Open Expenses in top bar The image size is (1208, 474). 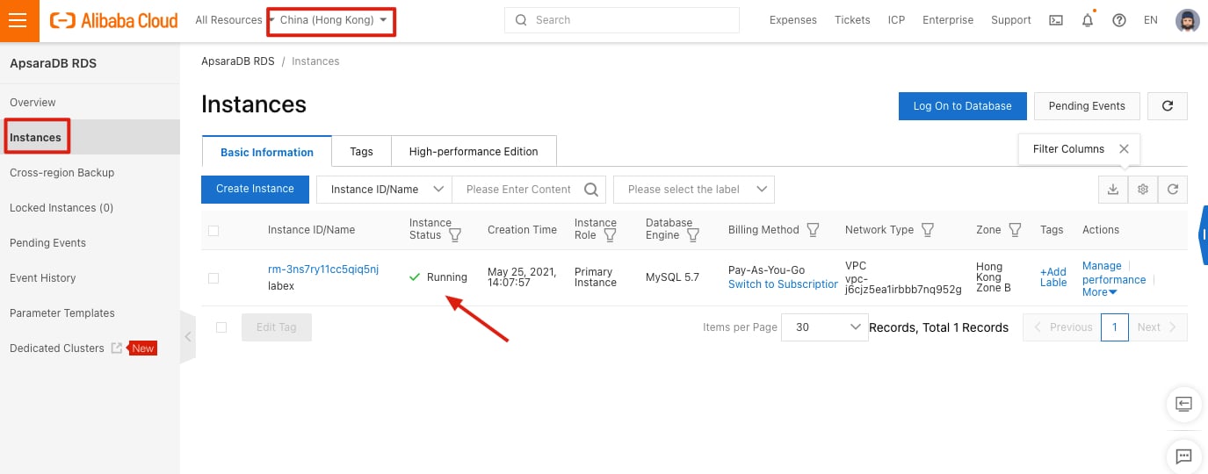click(792, 20)
